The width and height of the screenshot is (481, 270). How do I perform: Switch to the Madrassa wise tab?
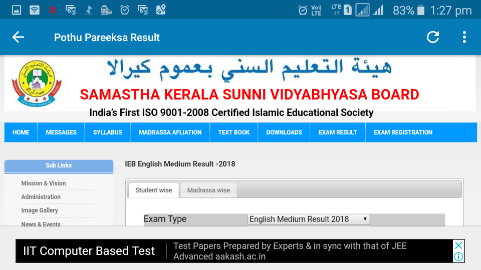click(x=208, y=190)
